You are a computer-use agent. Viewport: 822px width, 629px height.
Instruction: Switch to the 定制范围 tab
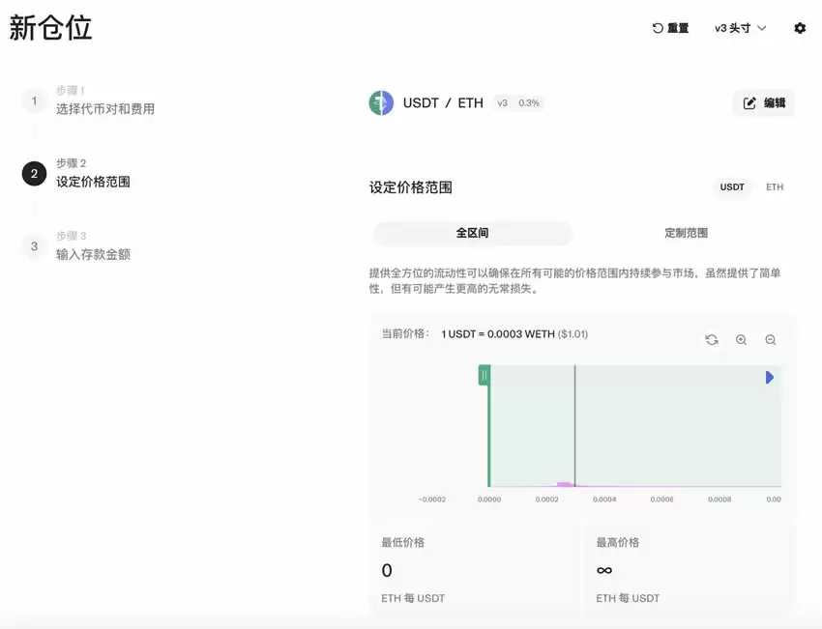point(687,233)
